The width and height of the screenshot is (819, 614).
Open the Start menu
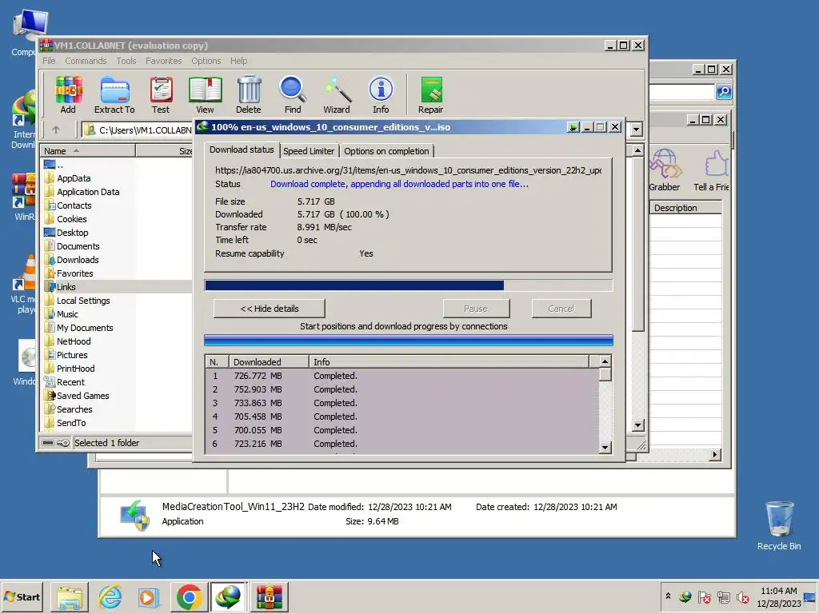tap(22, 596)
